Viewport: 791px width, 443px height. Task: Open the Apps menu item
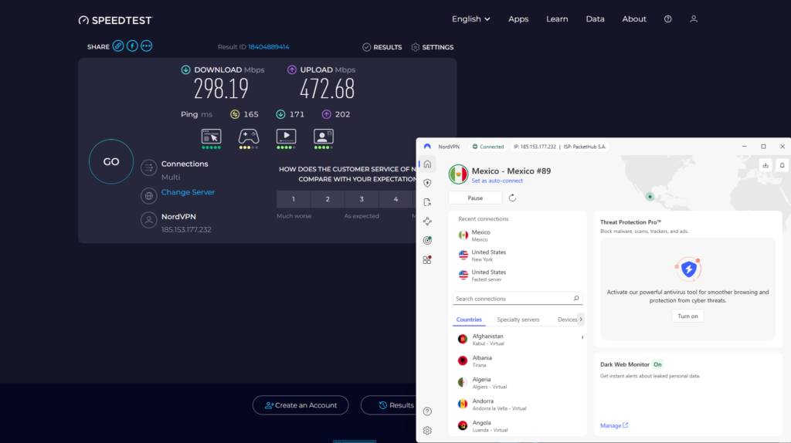[x=518, y=19]
